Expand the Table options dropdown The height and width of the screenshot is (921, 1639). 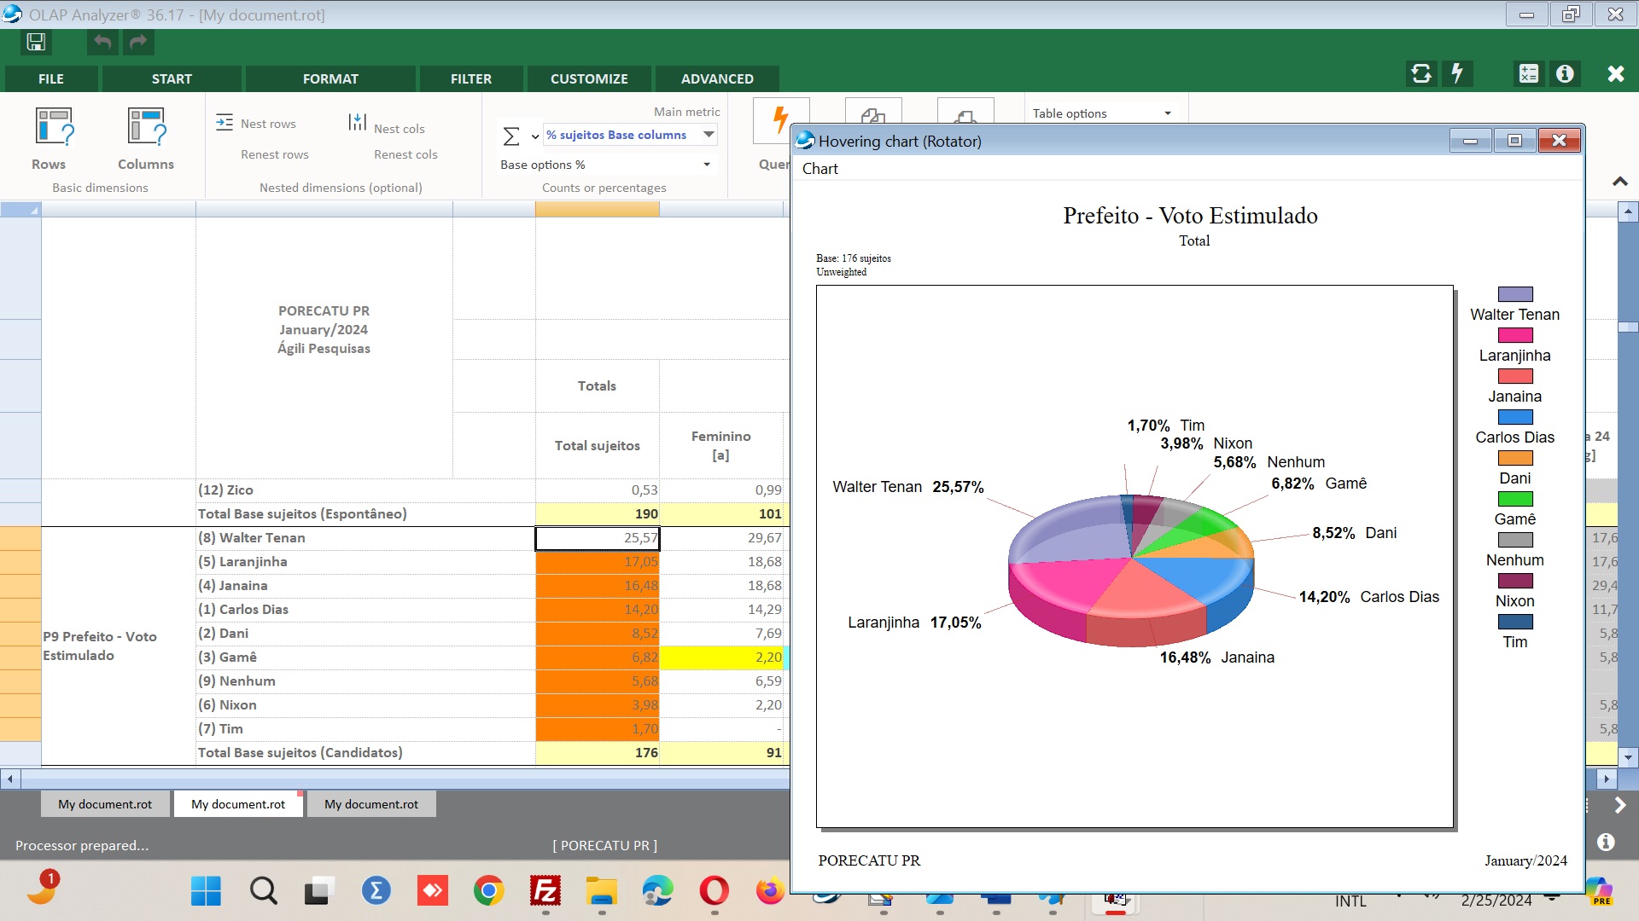tap(1167, 113)
